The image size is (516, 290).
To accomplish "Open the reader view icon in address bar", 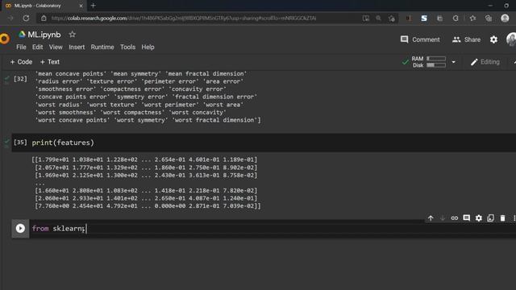I will 365,19.
